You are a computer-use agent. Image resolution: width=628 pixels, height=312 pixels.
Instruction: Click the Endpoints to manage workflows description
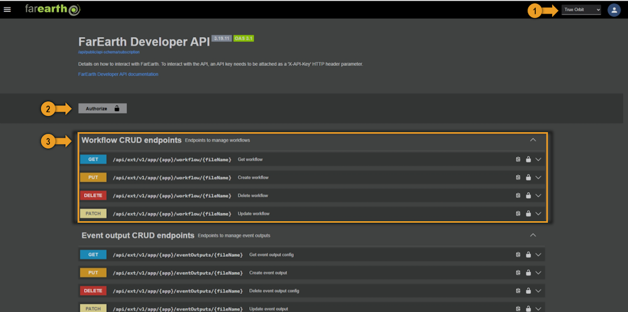[x=217, y=140]
